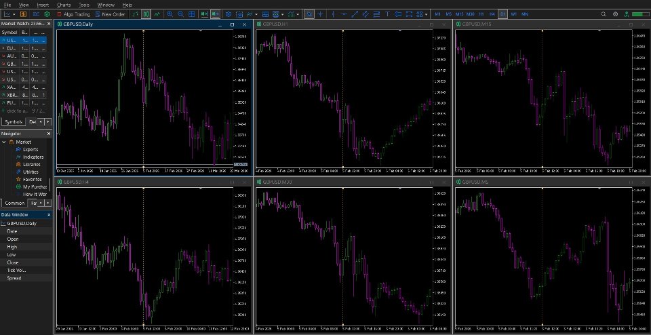Click the account profile icon near search
The width and height of the screenshot is (651, 335).
pos(615,14)
